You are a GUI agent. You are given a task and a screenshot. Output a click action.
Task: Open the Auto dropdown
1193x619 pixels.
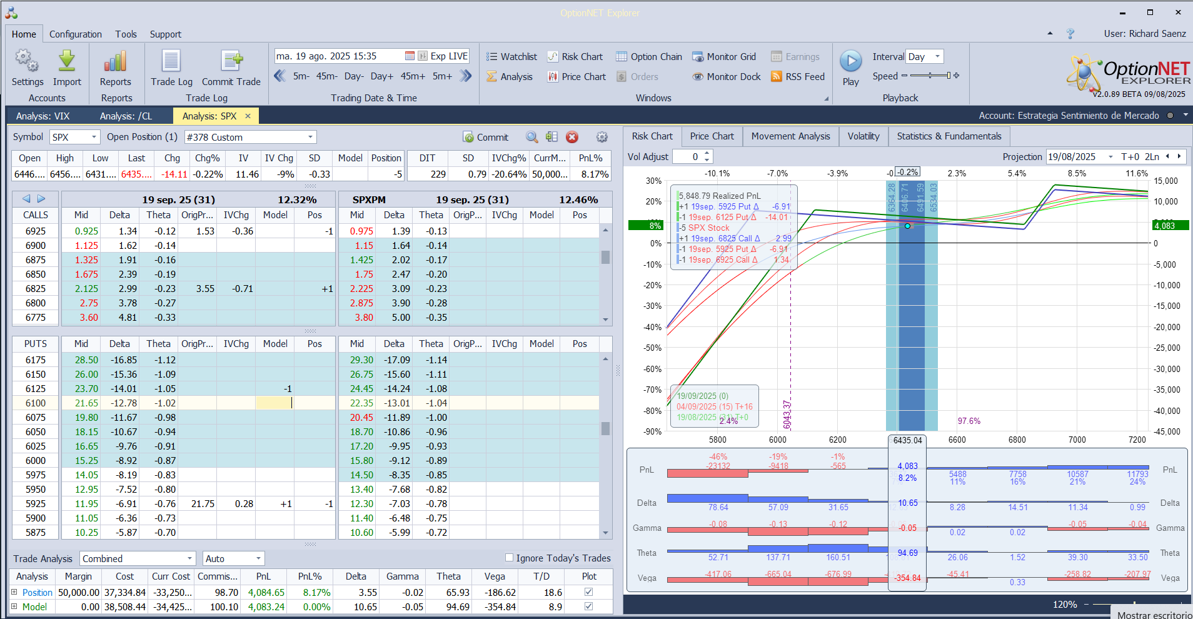click(258, 558)
